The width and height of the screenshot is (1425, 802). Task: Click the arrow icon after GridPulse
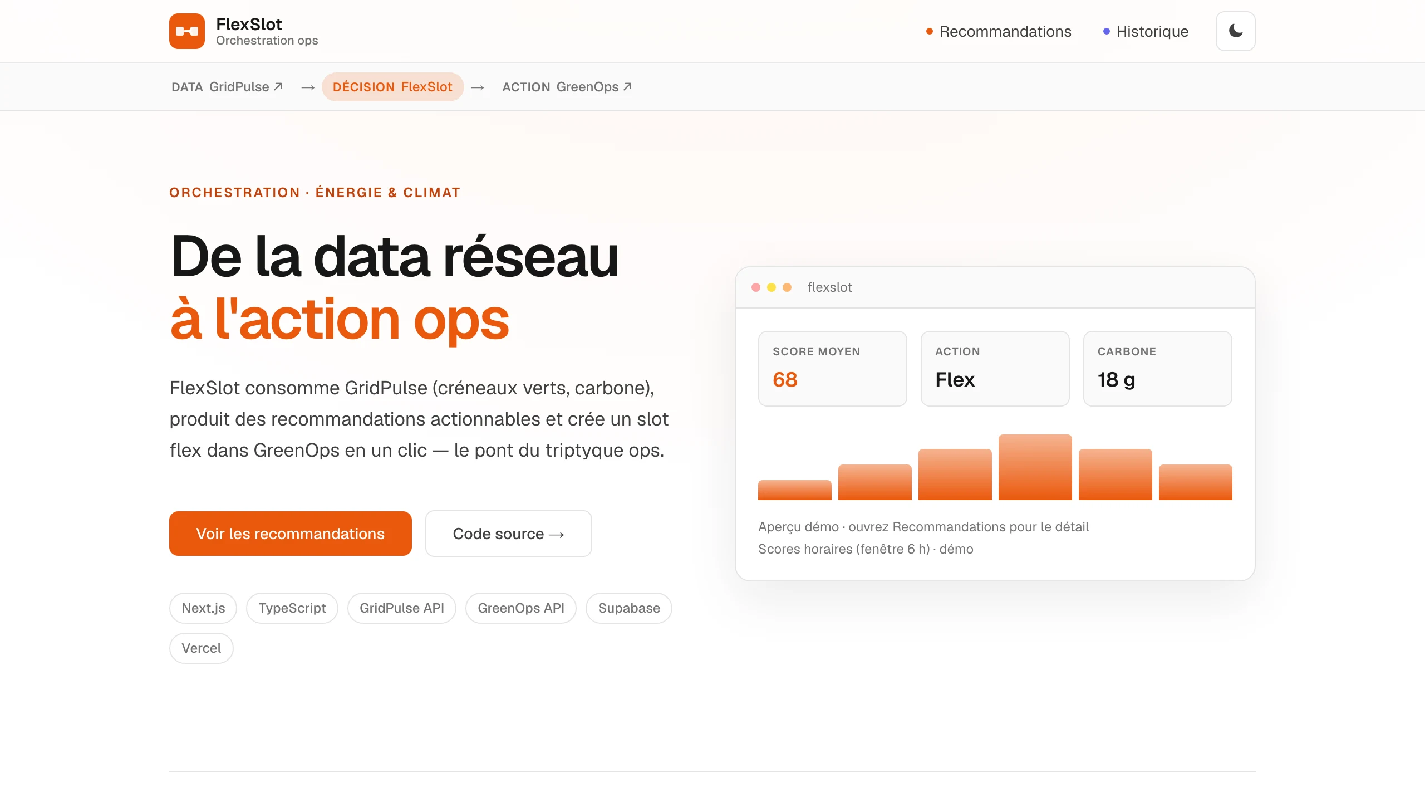click(x=278, y=86)
